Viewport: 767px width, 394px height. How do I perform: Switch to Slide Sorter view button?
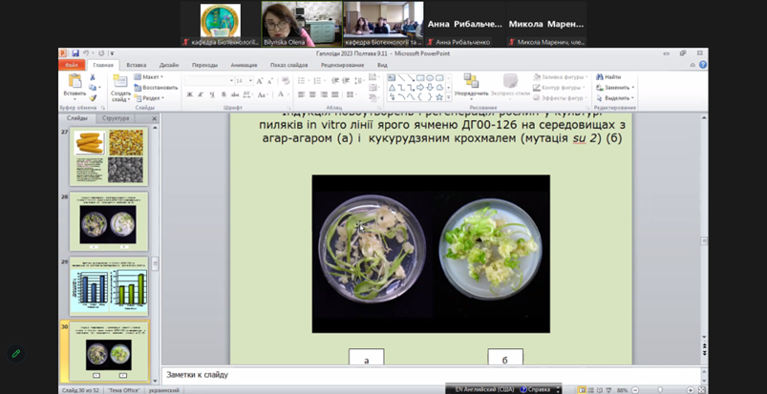(x=592, y=390)
